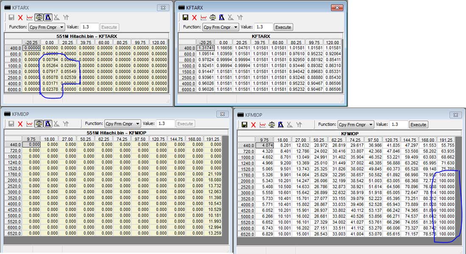This screenshot has width=466, height=254.
Task: Open graph icon in non-comparison KFMIOP window
Action: (263, 124)
